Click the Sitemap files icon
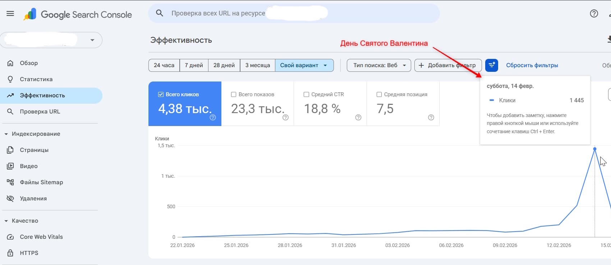 (x=10, y=182)
